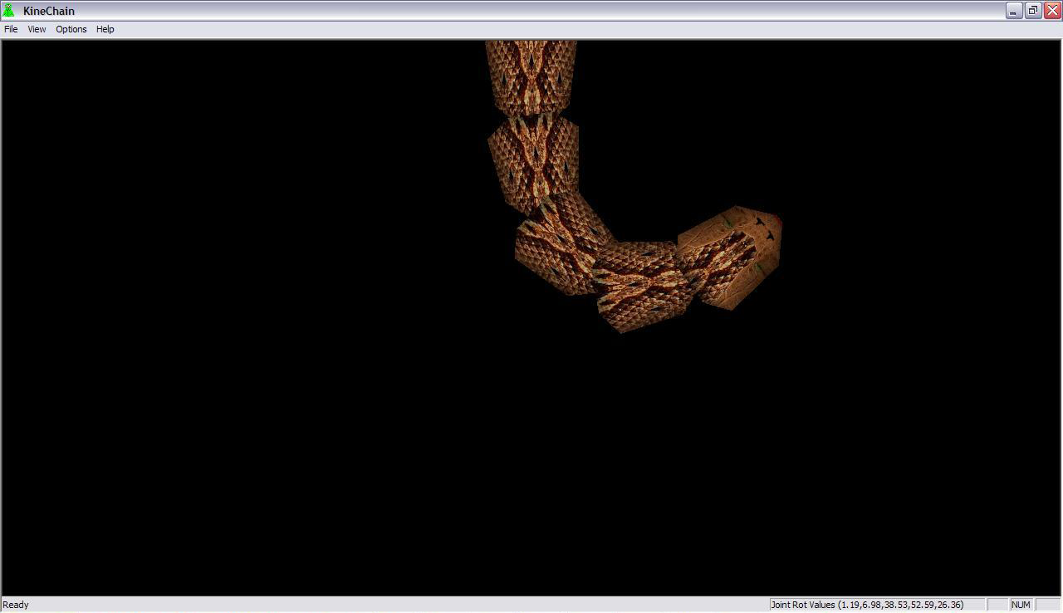Image resolution: width=1063 pixels, height=613 pixels.
Task: Open the View menu
Action: [x=37, y=29]
